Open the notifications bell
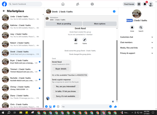 pyautogui.click(x=145, y=4)
